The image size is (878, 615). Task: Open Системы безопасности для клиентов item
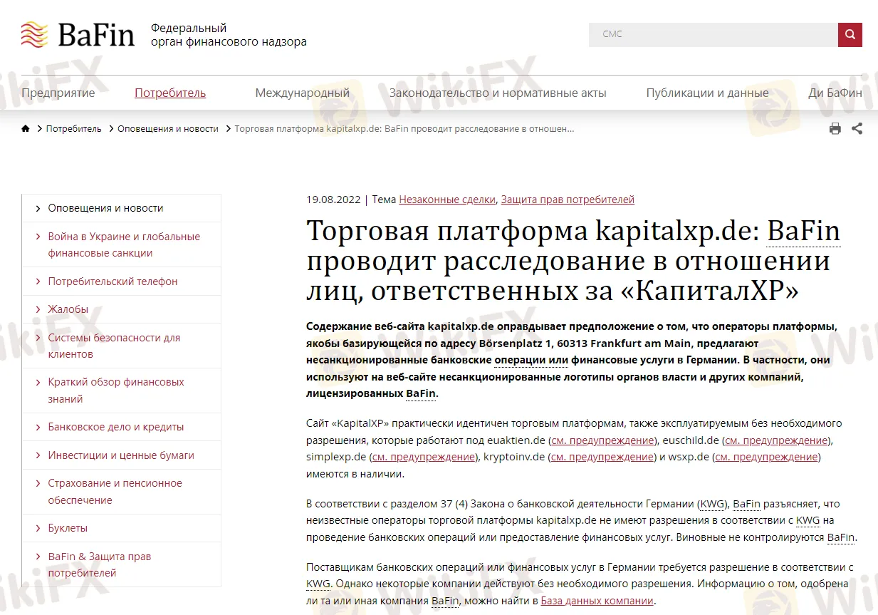(114, 346)
